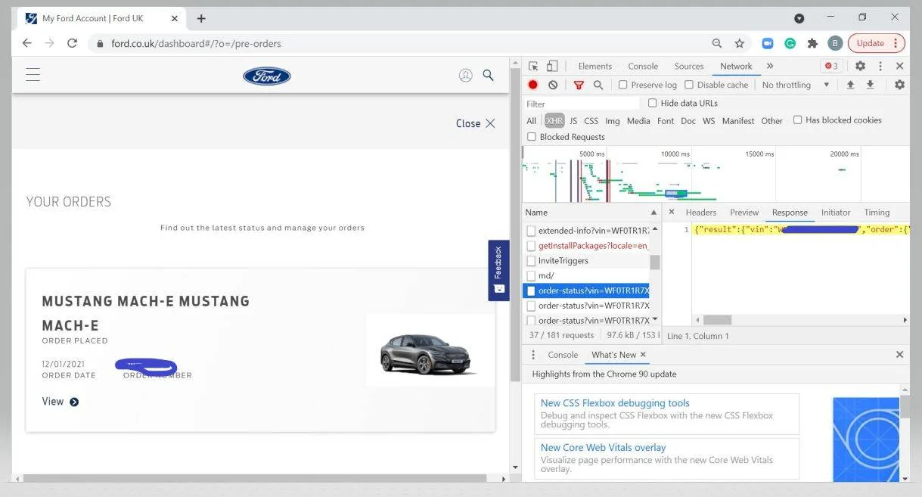This screenshot has height=497, width=922.
Task: Open New Core Web Vitals overlay link
Action: [x=603, y=448]
